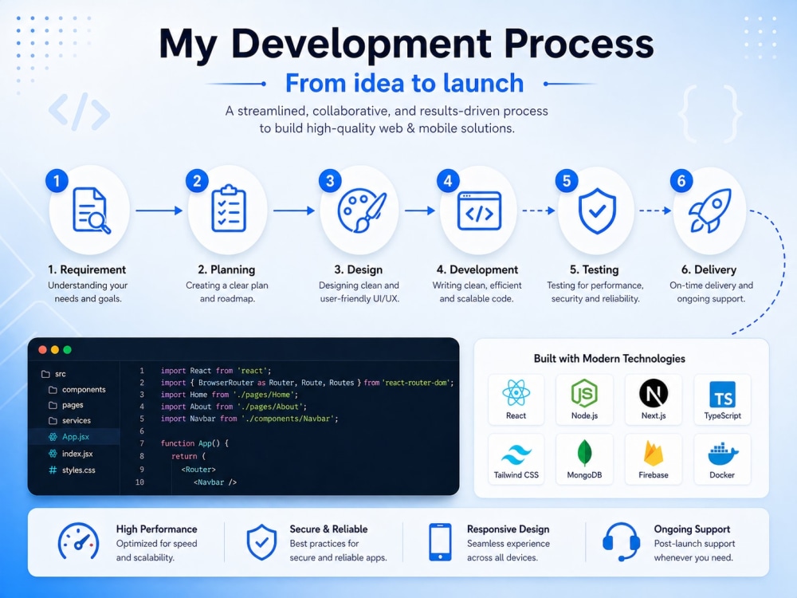Viewport: 797px width, 598px height.
Task: Click 'On-time delivery and ongoing support.' description
Action: click(711, 292)
